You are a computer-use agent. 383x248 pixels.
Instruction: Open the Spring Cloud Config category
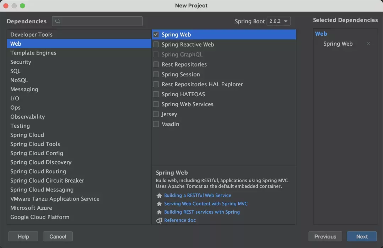pos(79,153)
